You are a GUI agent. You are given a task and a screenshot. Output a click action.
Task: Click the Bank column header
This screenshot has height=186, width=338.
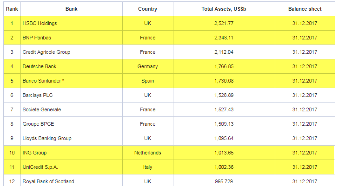pos(72,9)
